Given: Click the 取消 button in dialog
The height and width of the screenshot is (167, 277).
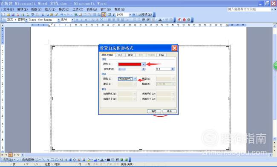Looking at the screenshot, I should click(170, 111).
